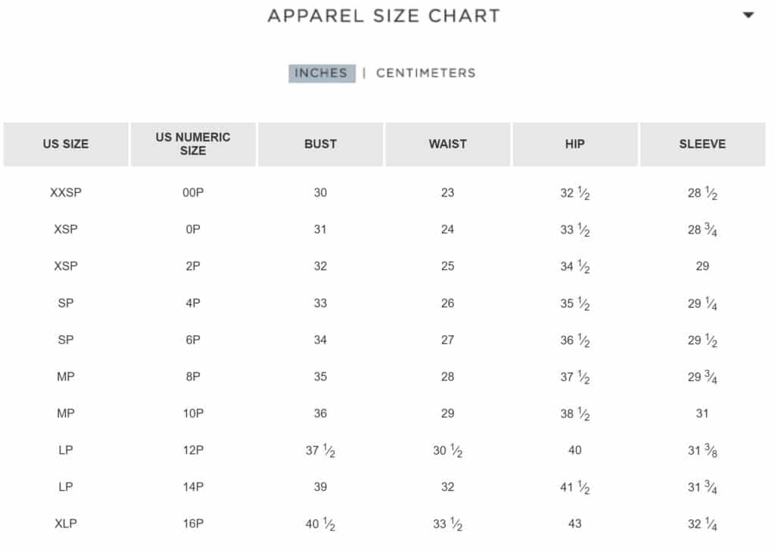Select the Waist column header
Viewport: 775px width, 553px height.
tap(447, 144)
